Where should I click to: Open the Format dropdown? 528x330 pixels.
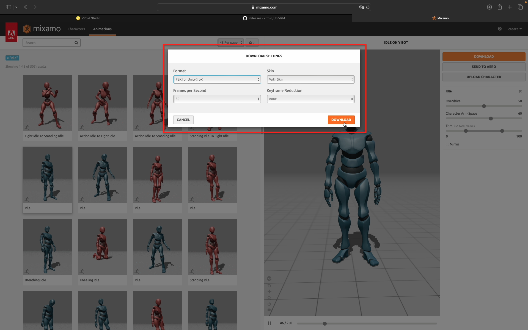(217, 79)
